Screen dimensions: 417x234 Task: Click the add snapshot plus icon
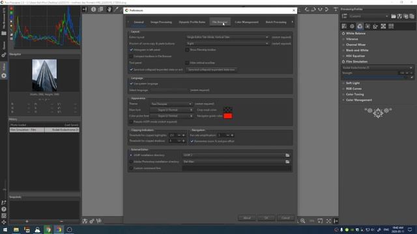click(27, 221)
